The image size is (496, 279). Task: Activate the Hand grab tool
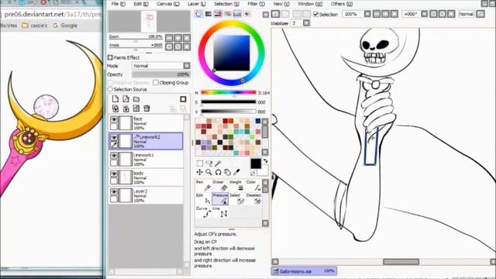[x=227, y=172]
